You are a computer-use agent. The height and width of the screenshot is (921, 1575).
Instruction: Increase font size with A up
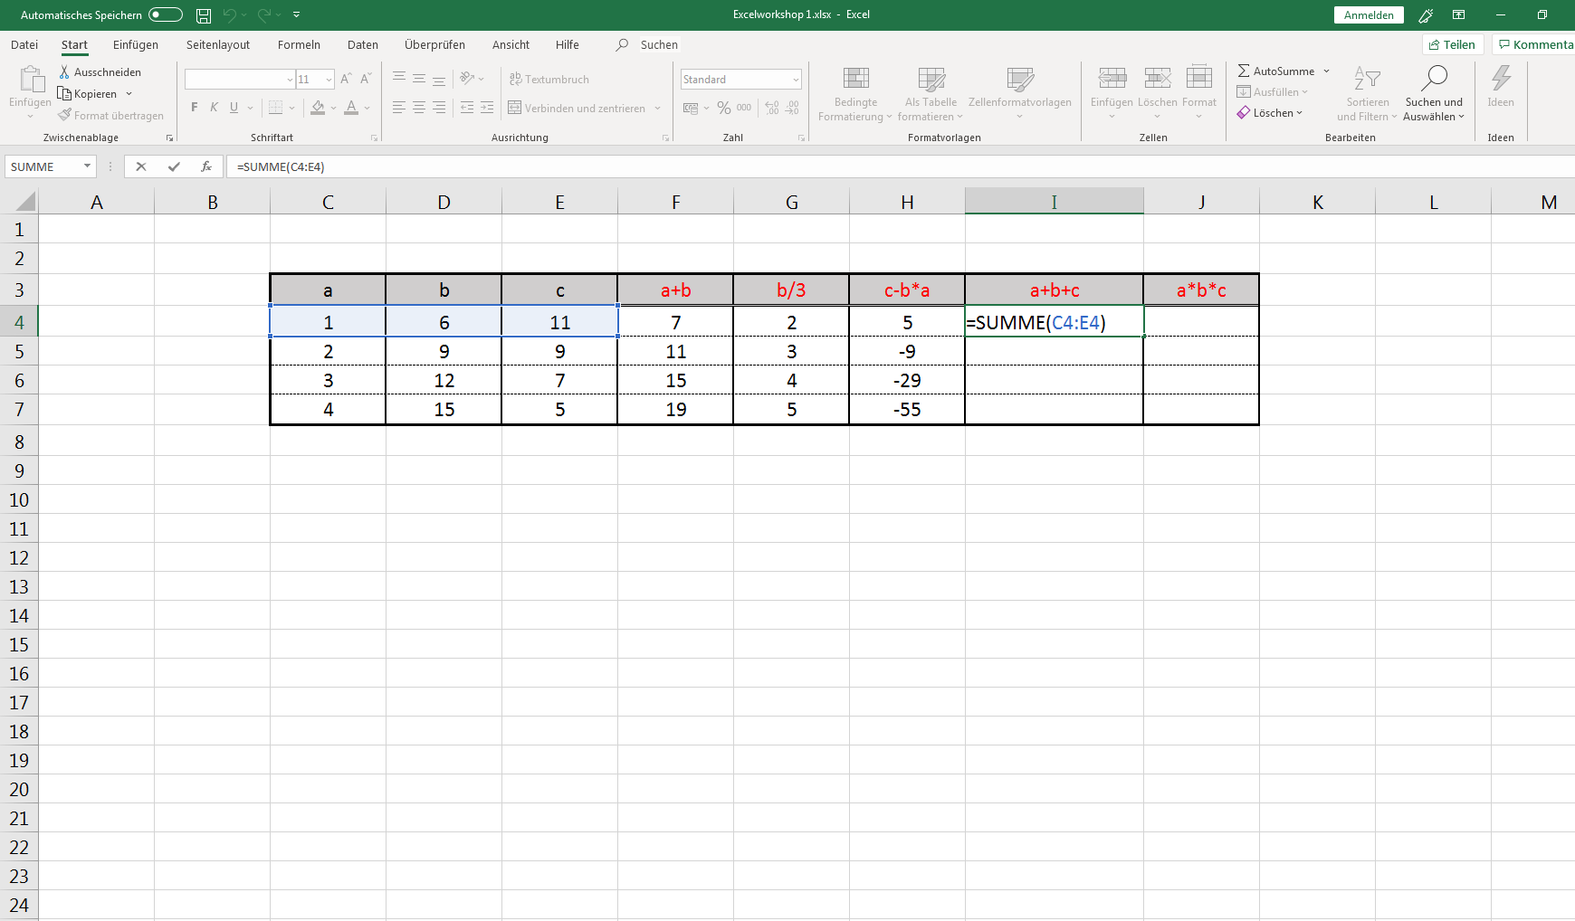click(x=346, y=80)
